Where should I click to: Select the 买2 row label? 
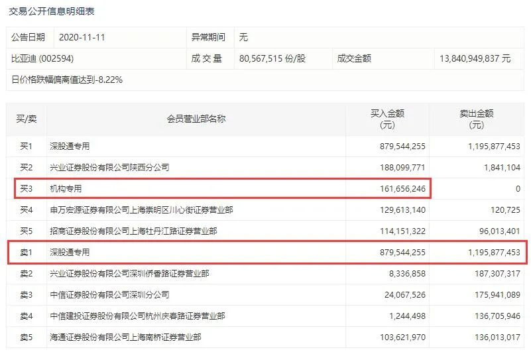pos(26,167)
